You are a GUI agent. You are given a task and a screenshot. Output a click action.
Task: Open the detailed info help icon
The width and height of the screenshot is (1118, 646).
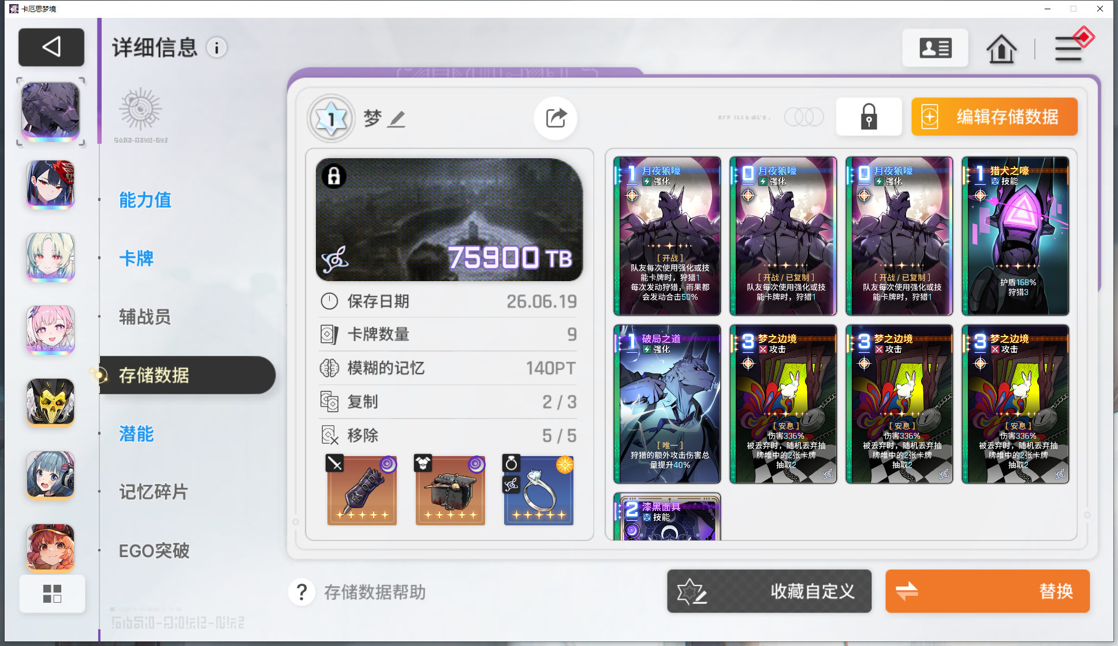(217, 48)
